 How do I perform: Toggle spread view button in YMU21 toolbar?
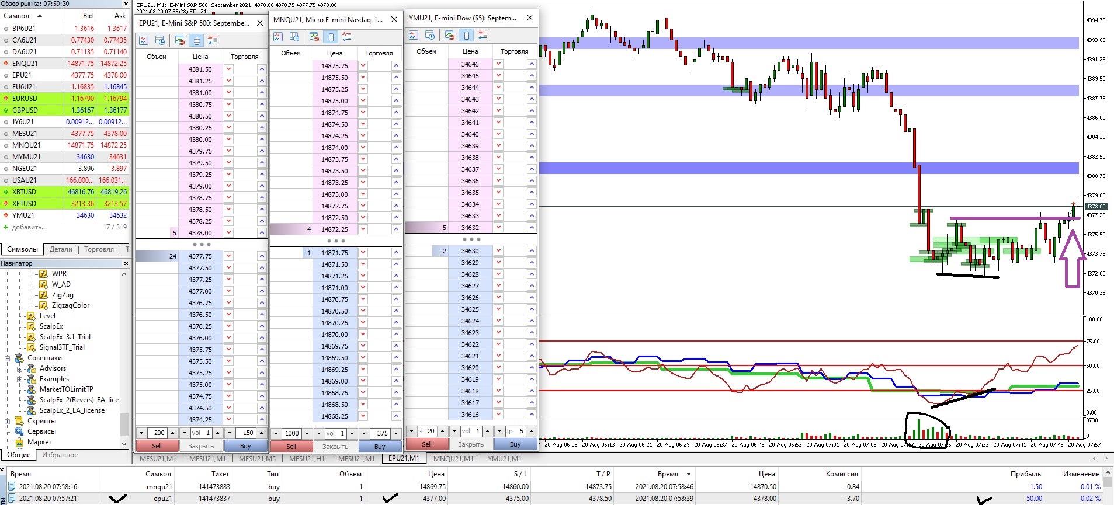466,35
